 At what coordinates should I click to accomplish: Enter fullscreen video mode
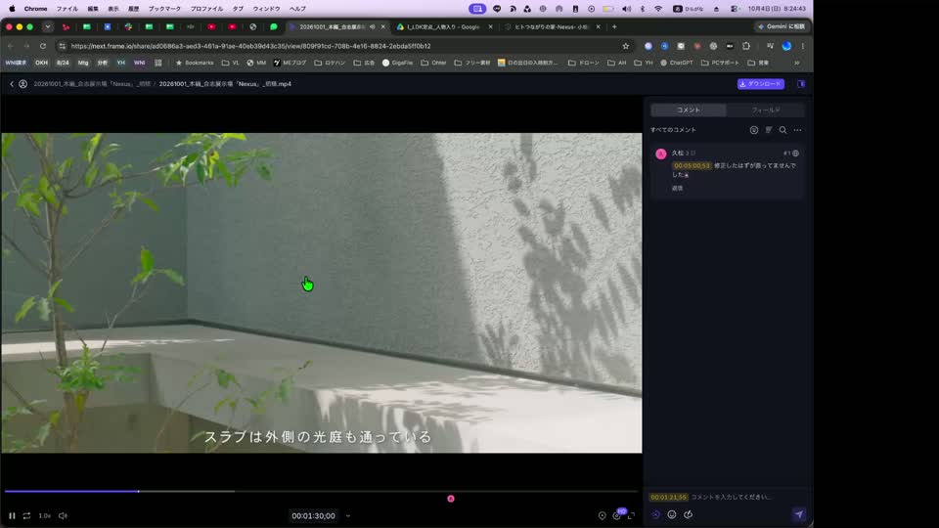pos(631,515)
